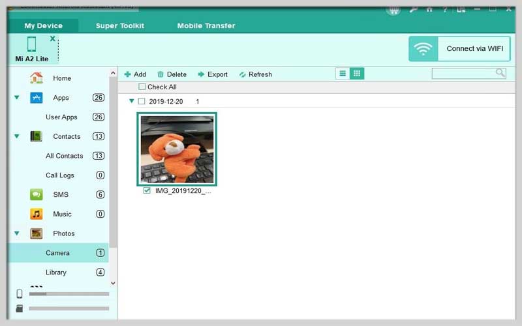Viewport: 522px width, 326px height.
Task: Open the shopping cart icon in title bar
Action: [393, 10]
